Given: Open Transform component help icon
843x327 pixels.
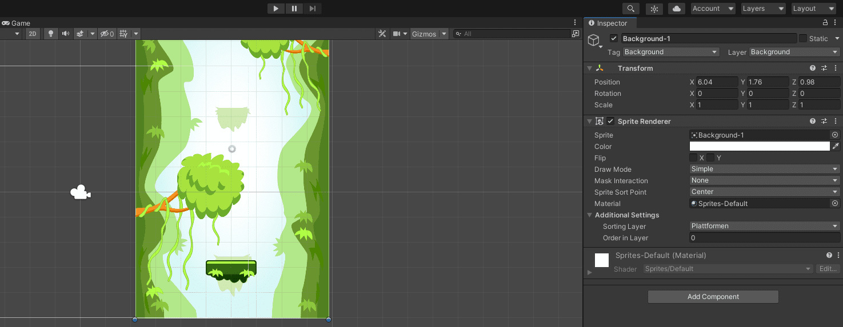Looking at the screenshot, I should [x=813, y=68].
